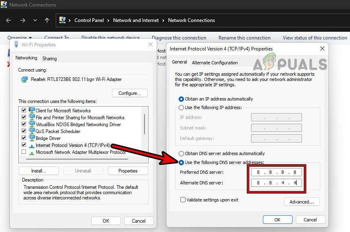
Task: Click QoS Packet Scheduler icon
Action: 32,131
